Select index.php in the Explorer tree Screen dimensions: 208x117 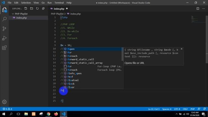pyautogui.click(x=21, y=18)
